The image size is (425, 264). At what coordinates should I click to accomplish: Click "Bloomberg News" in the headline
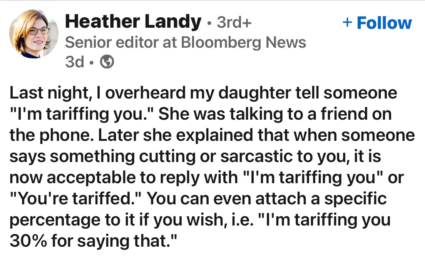(x=243, y=42)
